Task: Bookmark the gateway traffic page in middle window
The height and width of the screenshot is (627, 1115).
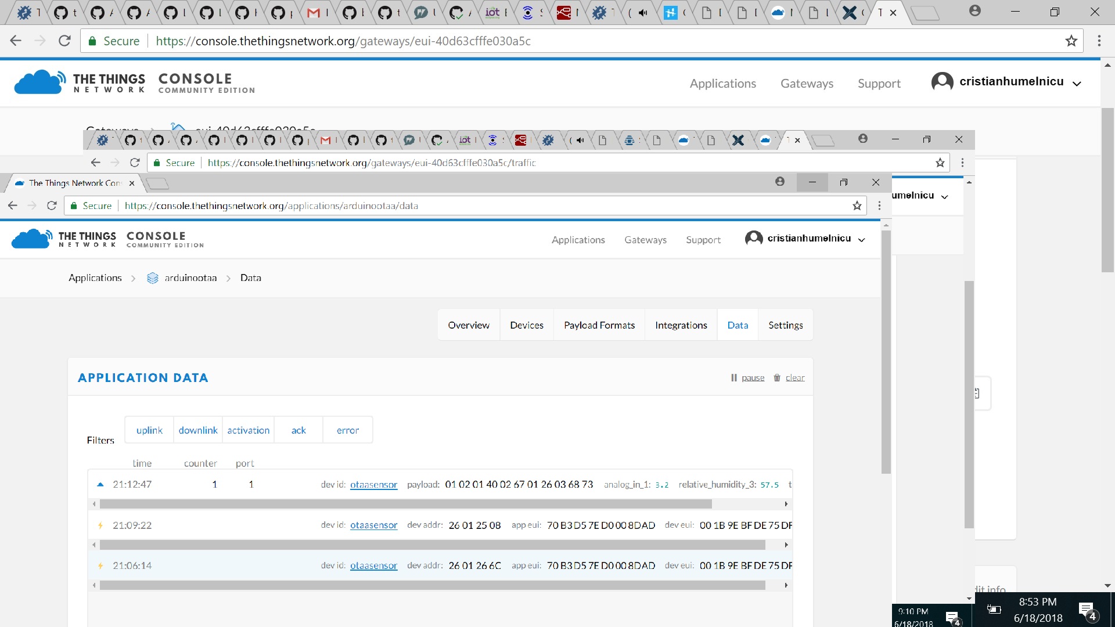Action: (x=940, y=163)
